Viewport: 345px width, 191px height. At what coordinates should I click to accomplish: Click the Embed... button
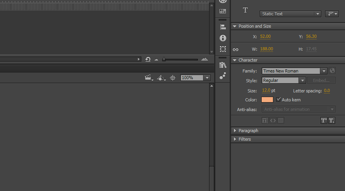coord(321,80)
